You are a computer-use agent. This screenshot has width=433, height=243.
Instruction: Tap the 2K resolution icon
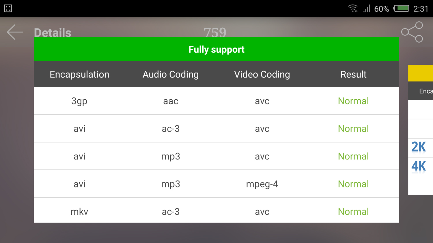[x=419, y=147]
